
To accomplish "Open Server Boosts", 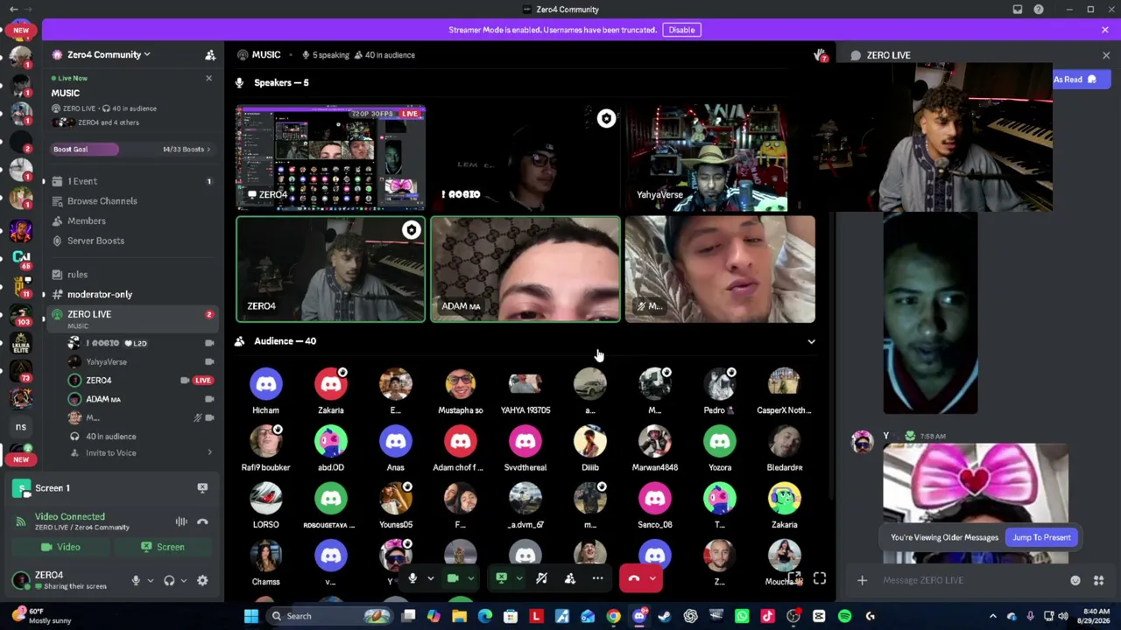I will pyautogui.click(x=132, y=241).
